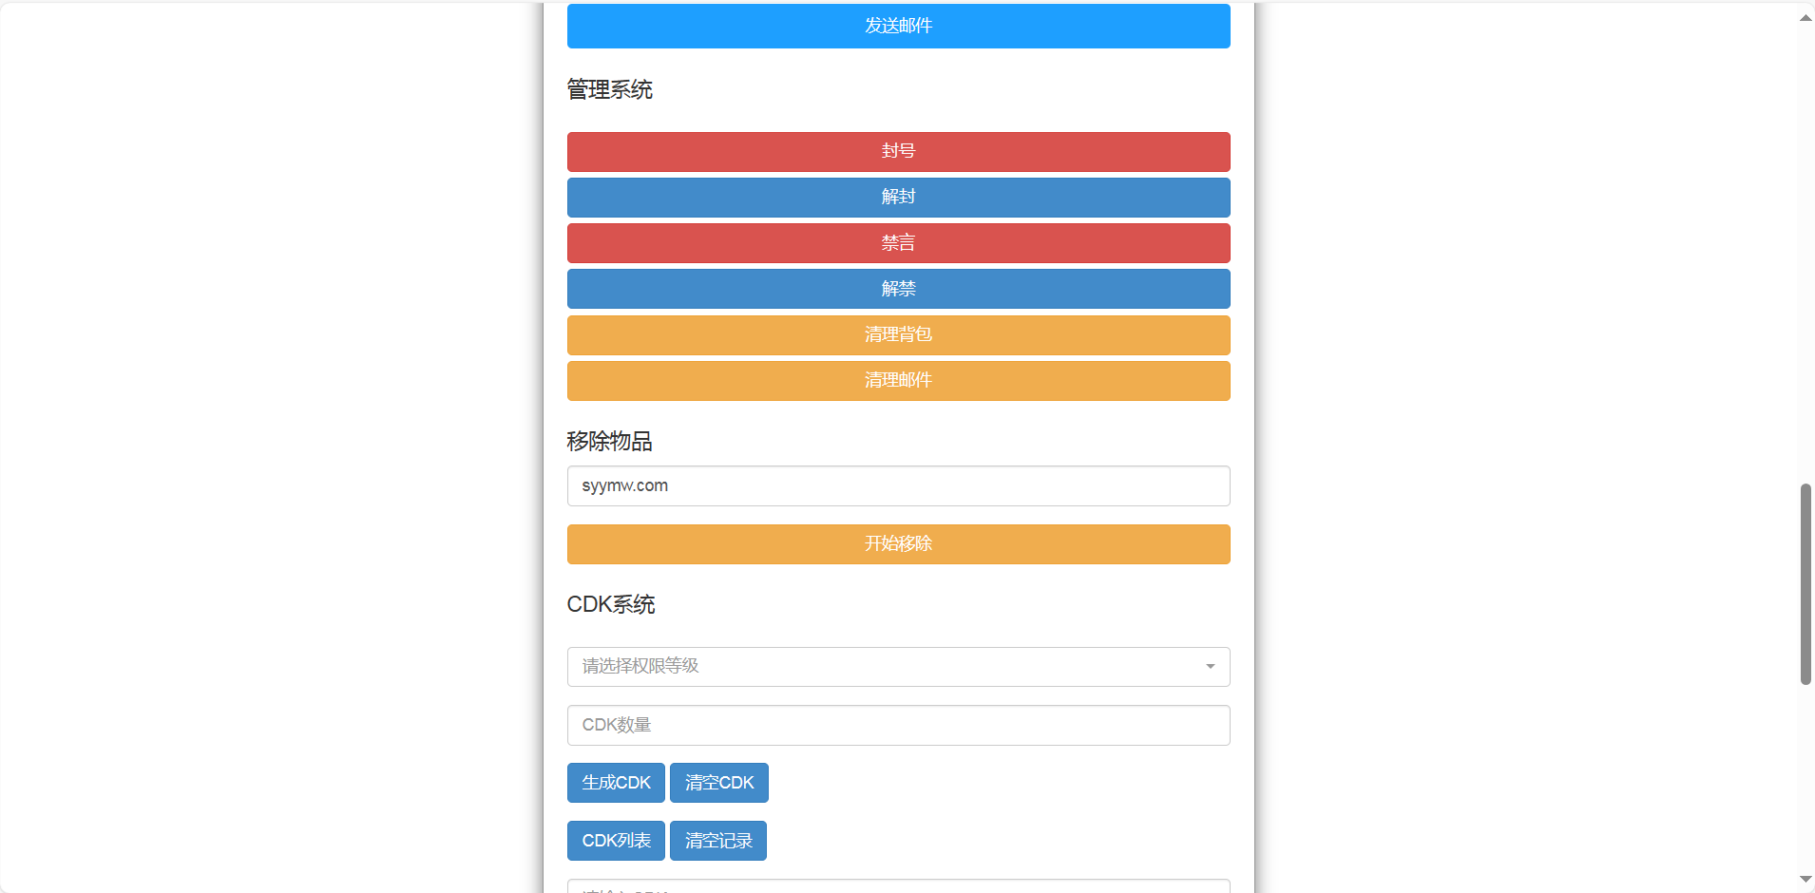Click the orange 清理背包 clear backpack button

(x=897, y=334)
